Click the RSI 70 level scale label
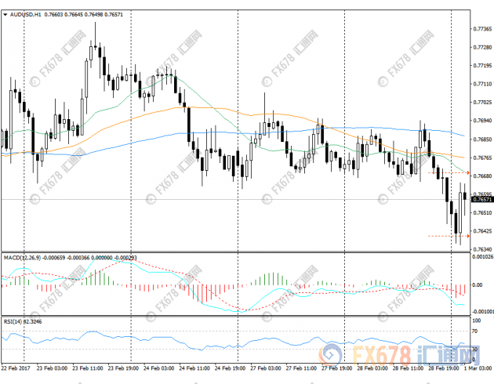This screenshot has width=494, height=384. click(477, 331)
